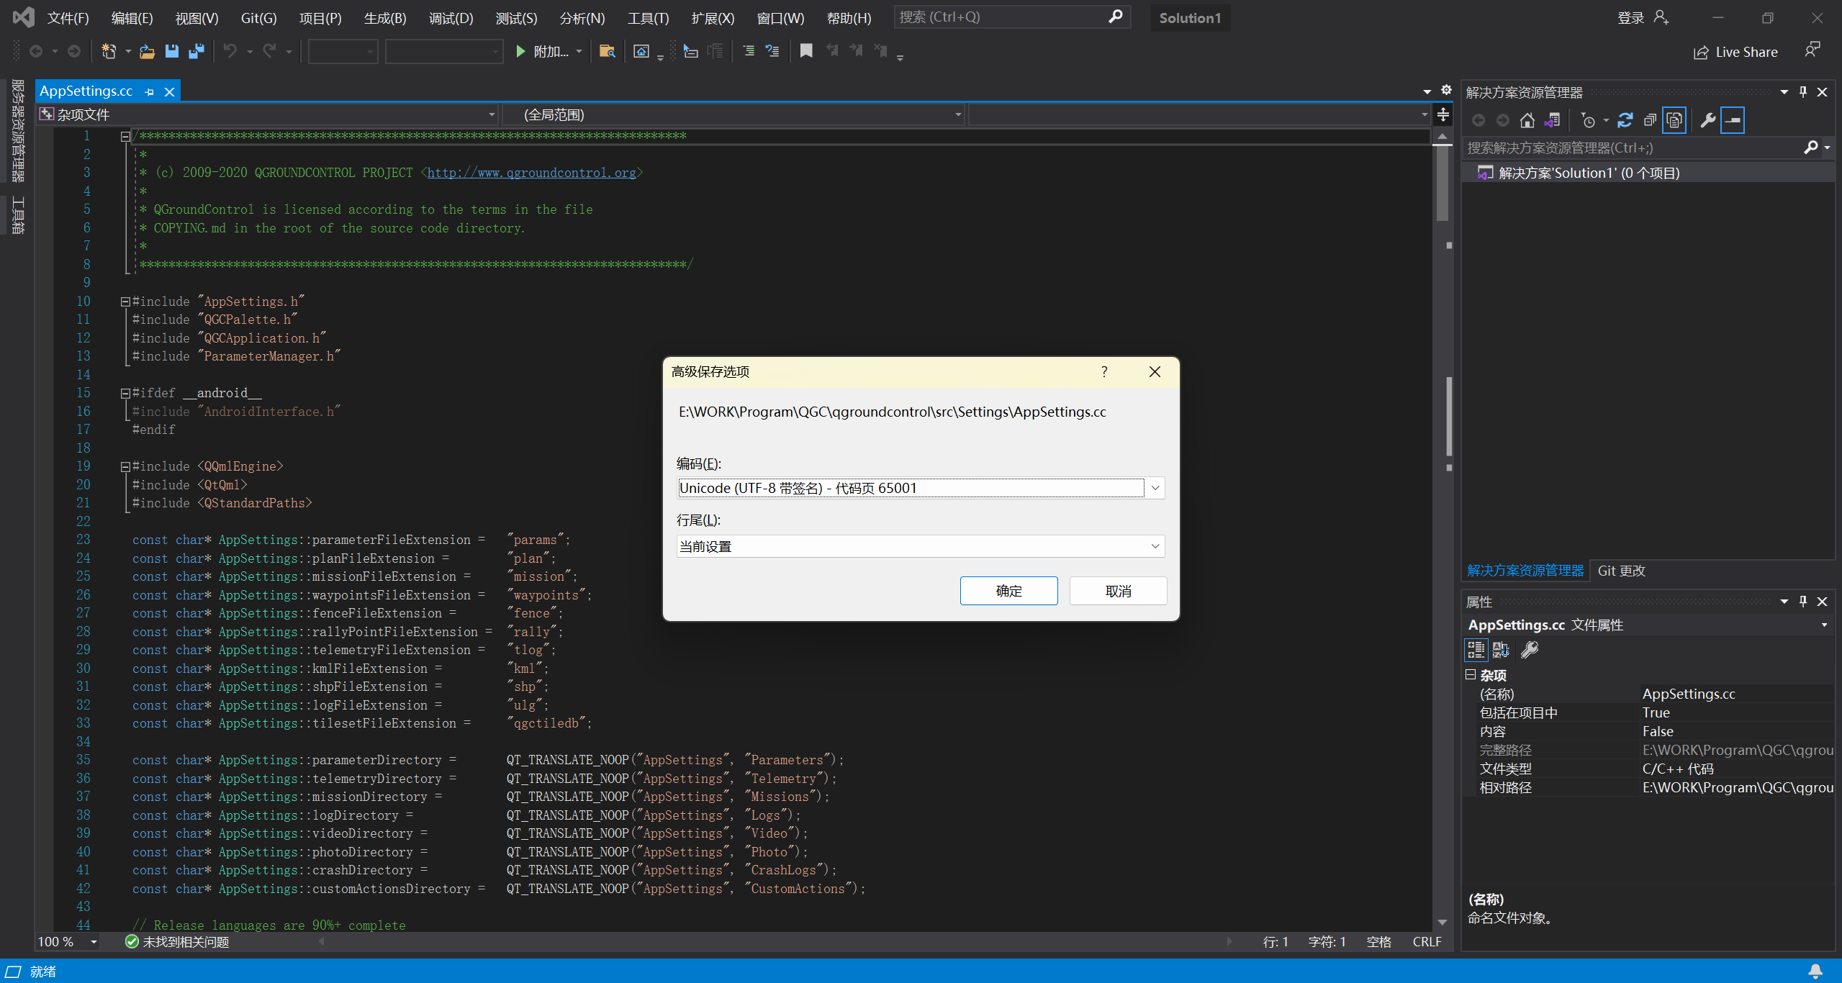Viewport: 1842px width, 983px height.
Task: Click Property Pages wrench in Properties panel
Action: click(x=1530, y=650)
